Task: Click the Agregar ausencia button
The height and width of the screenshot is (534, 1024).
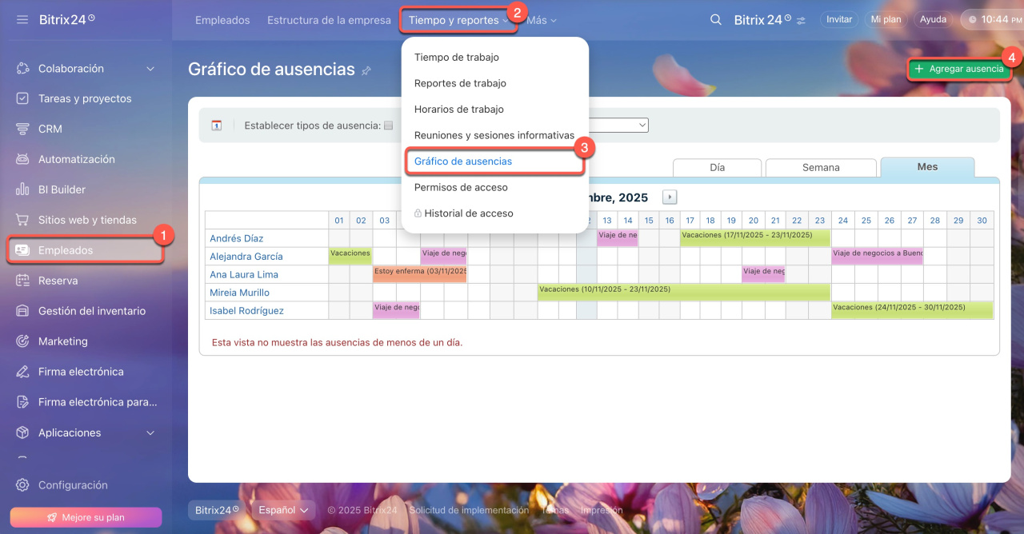Action: pos(959,70)
